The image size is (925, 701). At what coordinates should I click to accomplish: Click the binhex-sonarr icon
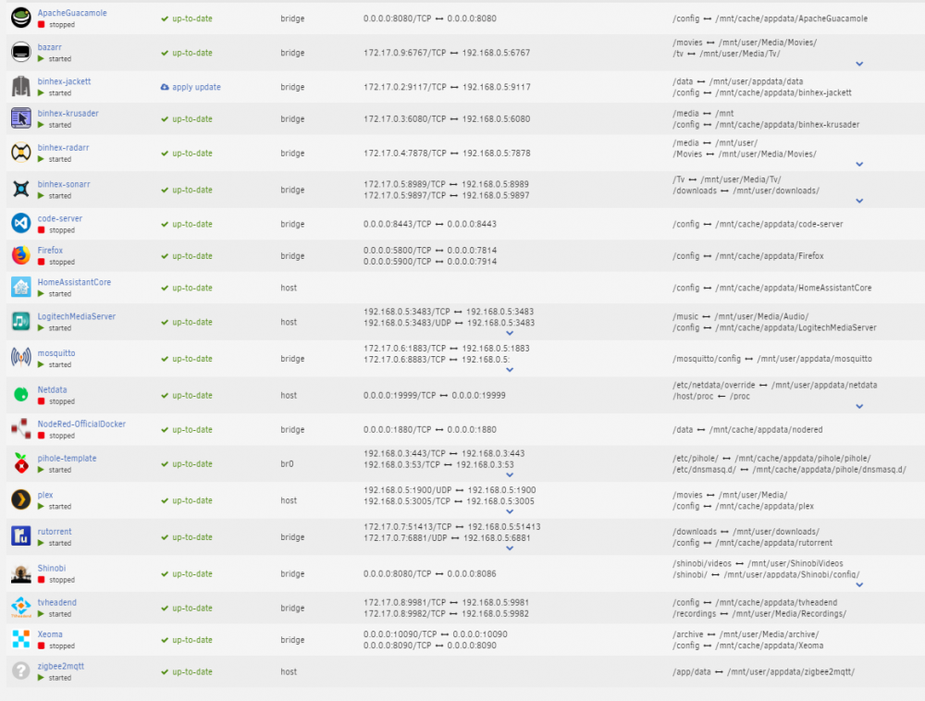(x=20, y=189)
